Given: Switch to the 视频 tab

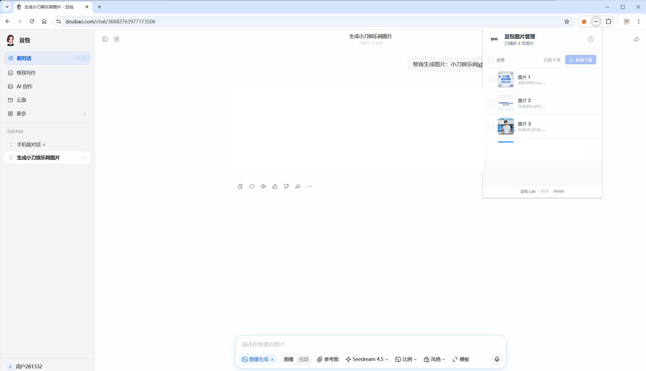Looking at the screenshot, I should tap(304, 359).
